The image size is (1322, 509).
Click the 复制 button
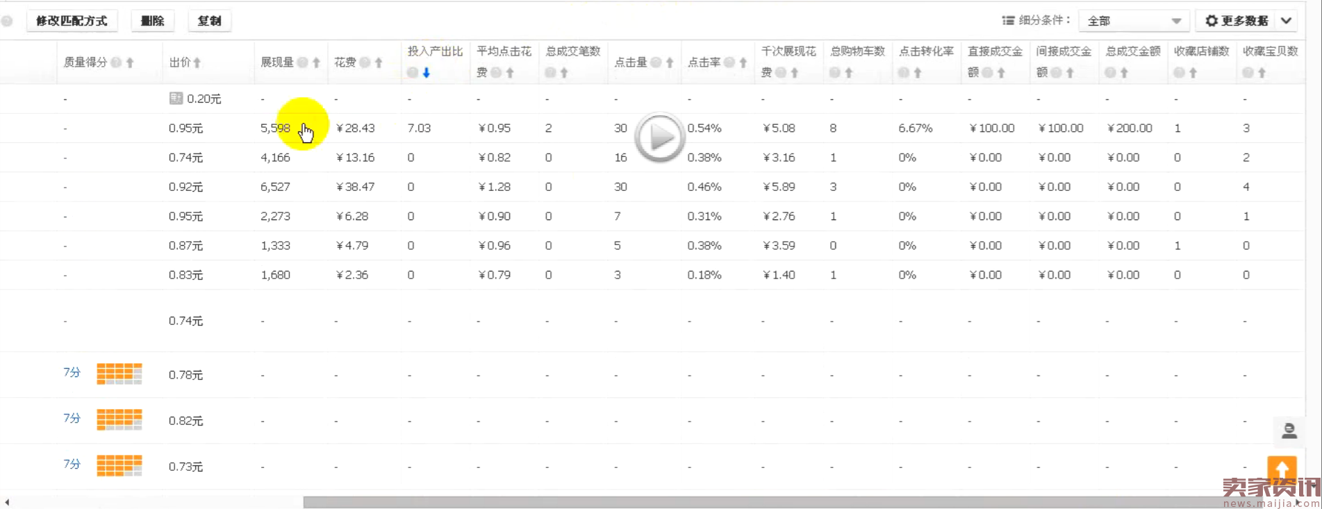click(209, 21)
